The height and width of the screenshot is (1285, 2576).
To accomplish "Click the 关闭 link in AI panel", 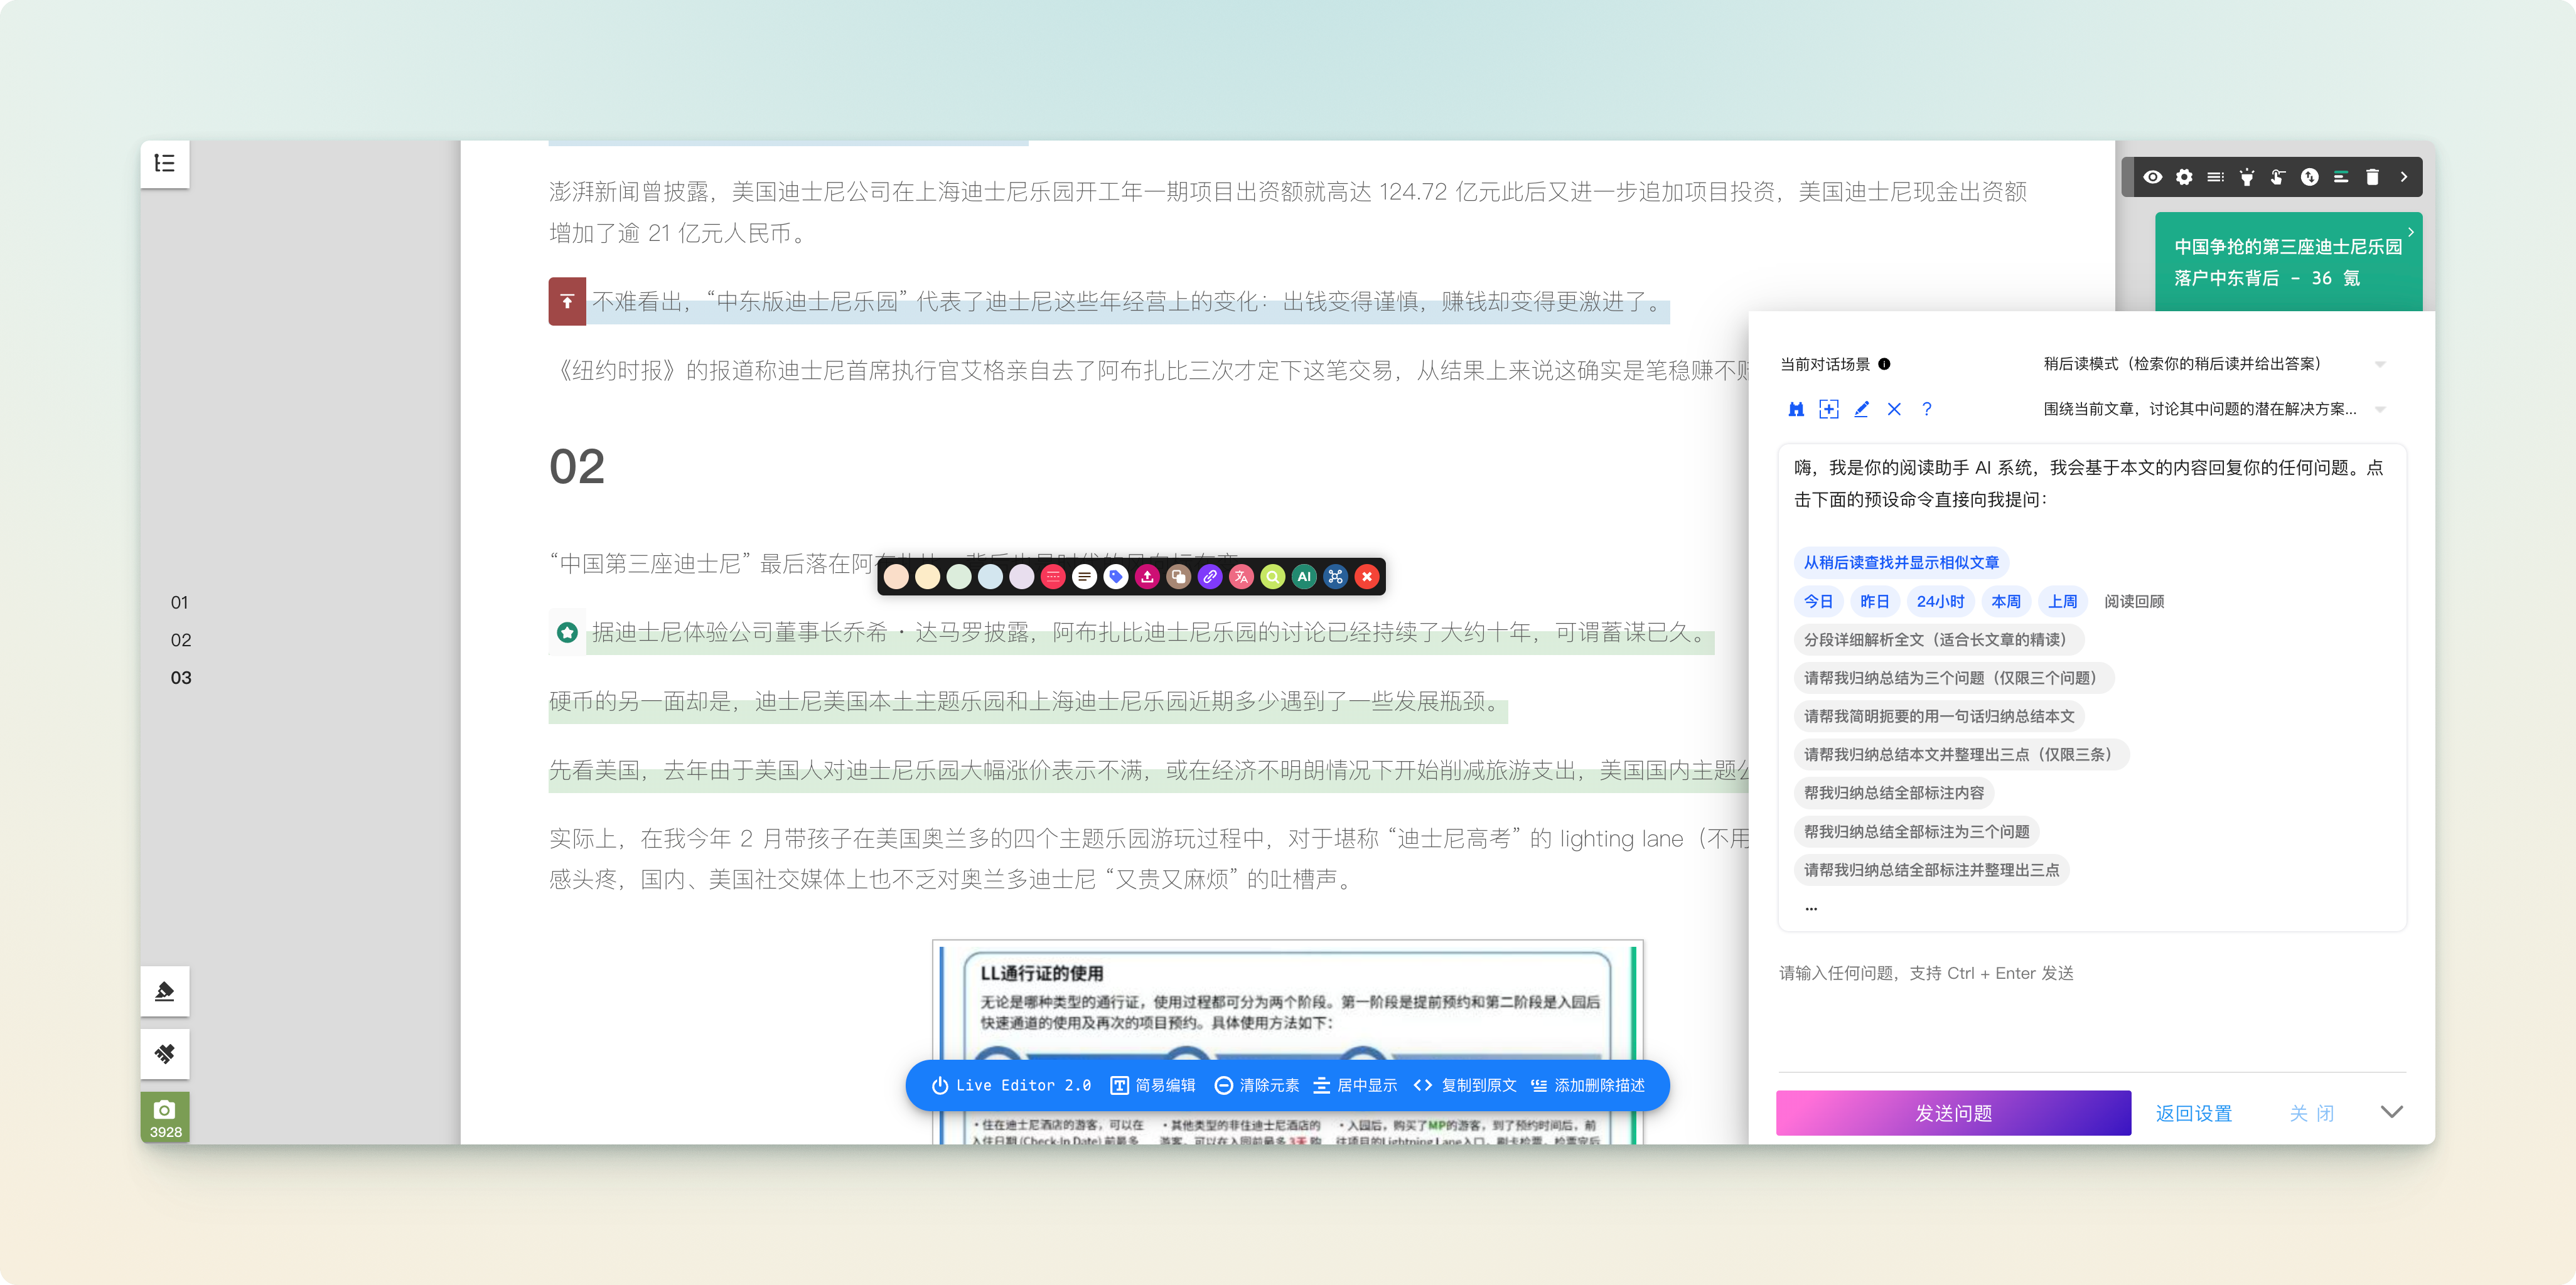I will click(x=2312, y=1113).
